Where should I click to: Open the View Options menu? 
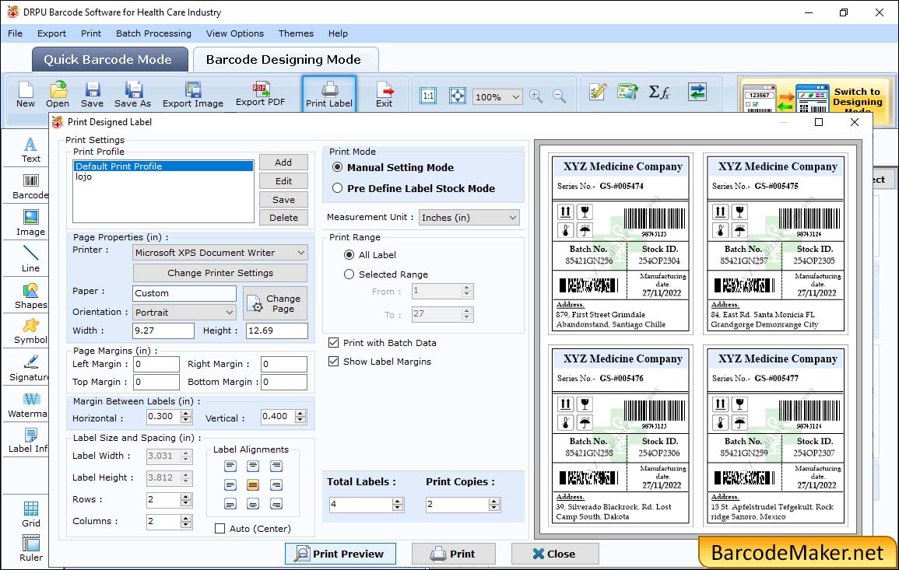235,33
